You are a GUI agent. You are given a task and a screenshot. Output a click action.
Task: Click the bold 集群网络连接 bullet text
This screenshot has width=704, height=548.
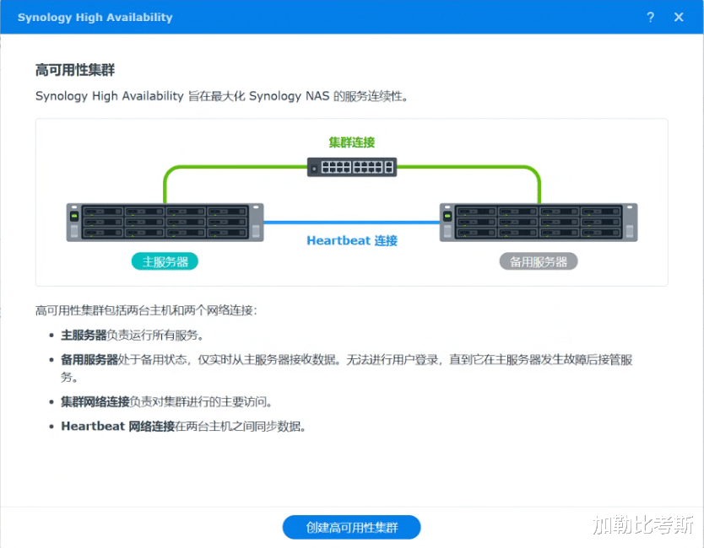pyautogui.click(x=95, y=401)
